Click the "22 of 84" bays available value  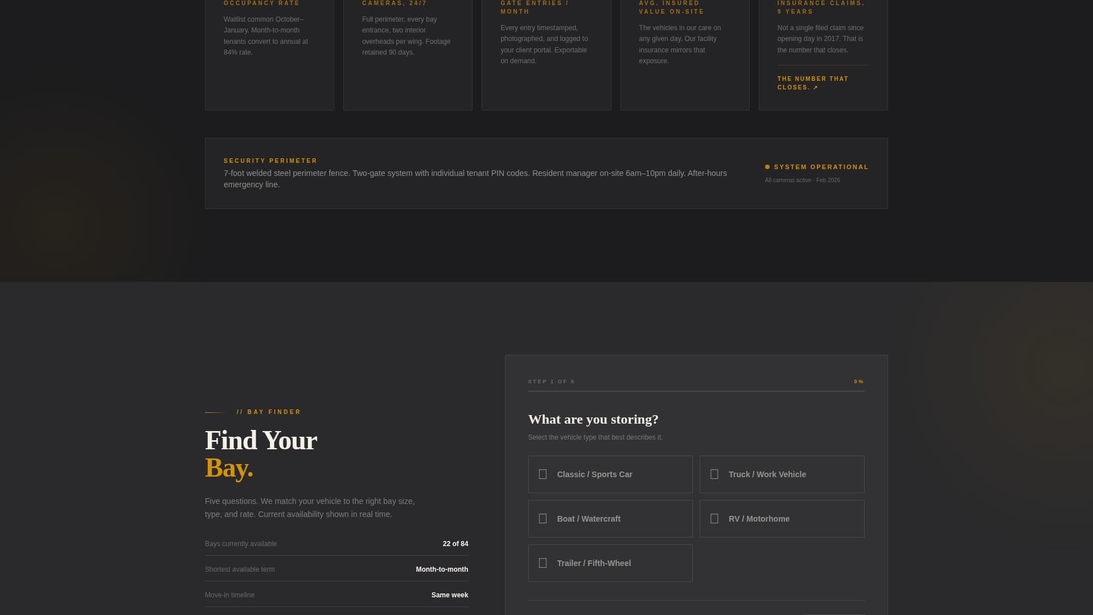point(455,544)
